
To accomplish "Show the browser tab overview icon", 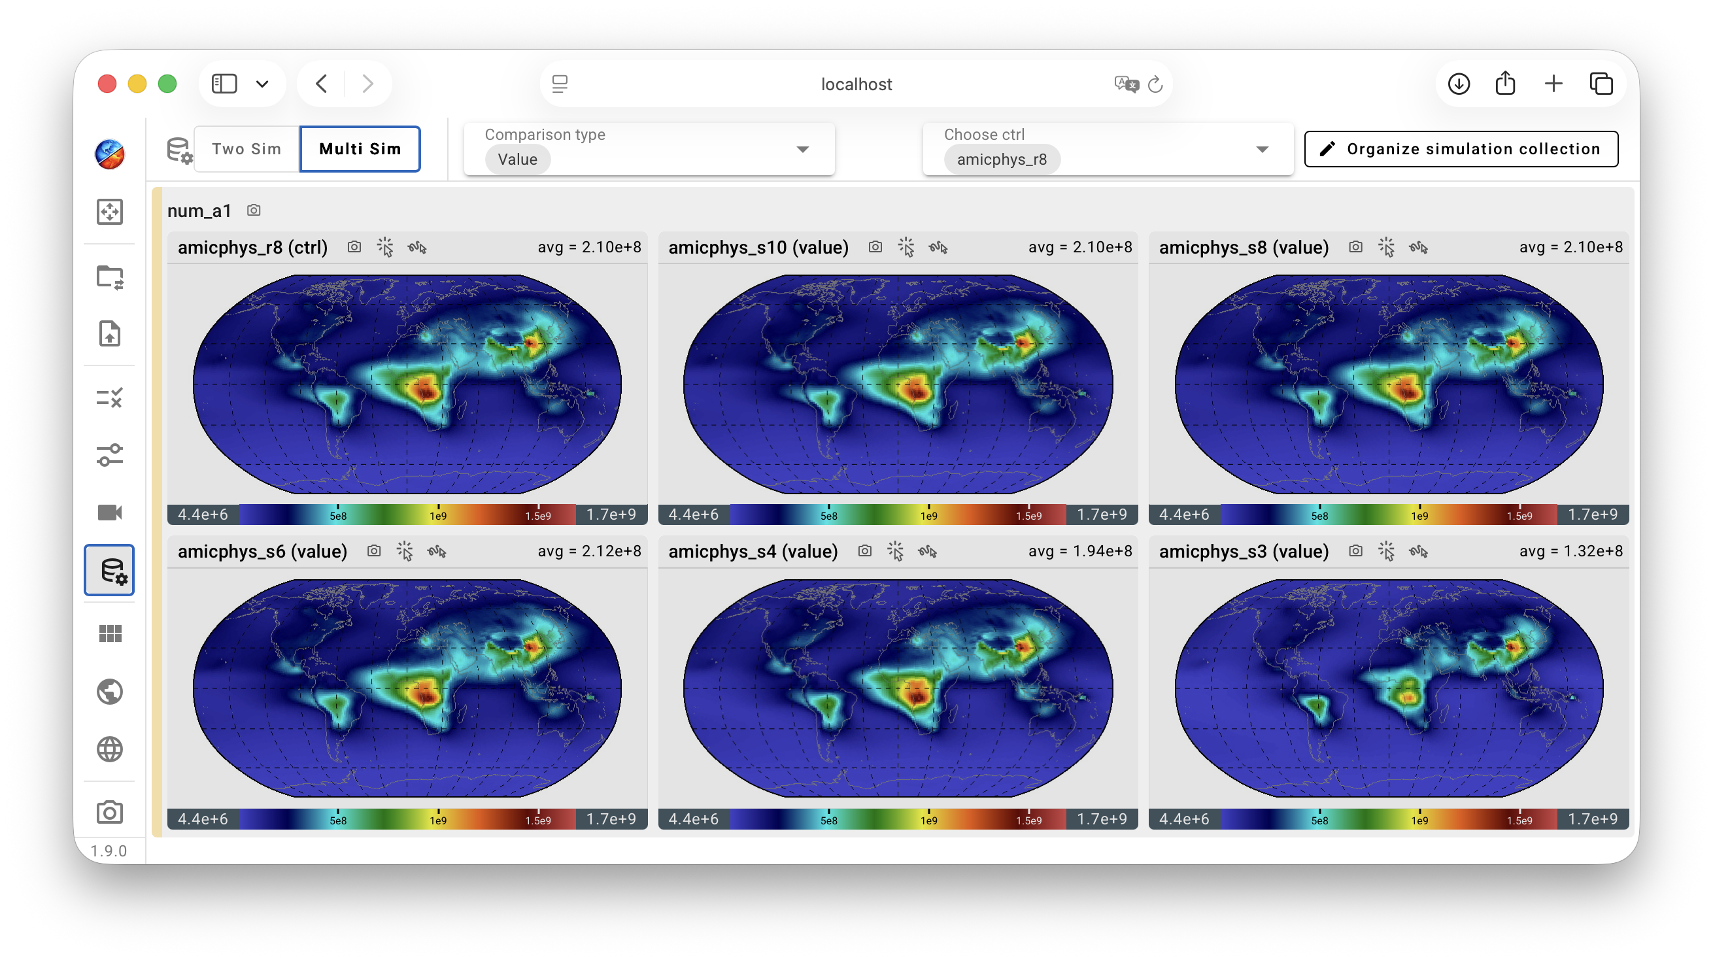I will tap(1601, 84).
